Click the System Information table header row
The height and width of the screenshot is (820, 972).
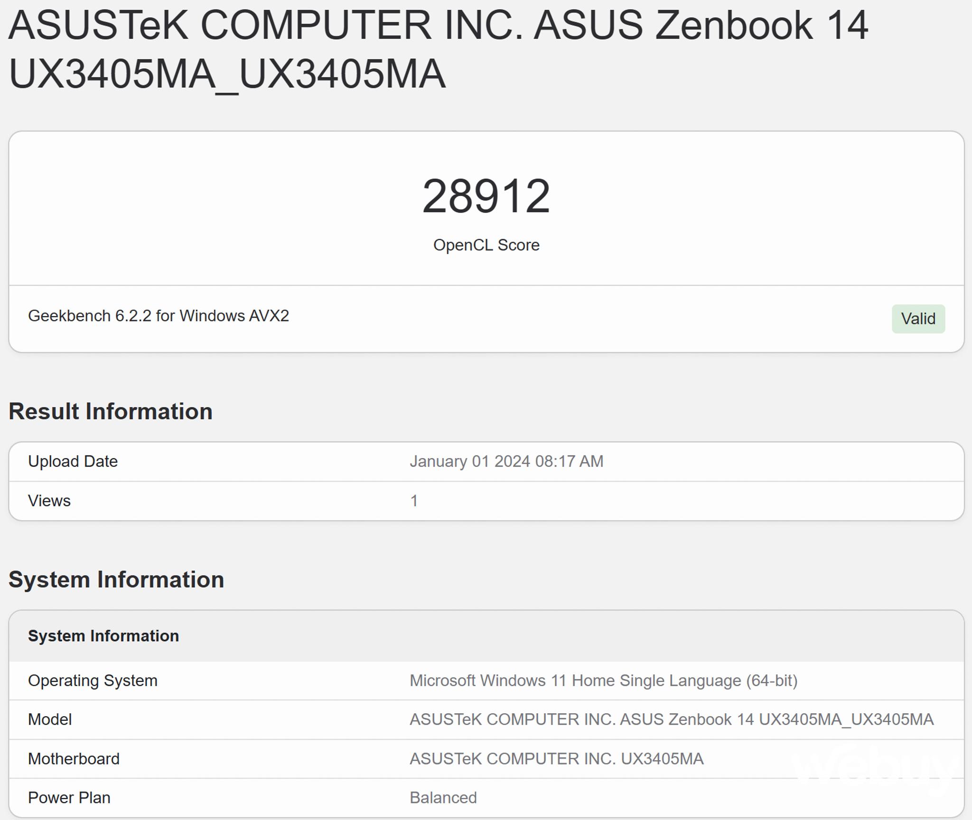(x=486, y=636)
